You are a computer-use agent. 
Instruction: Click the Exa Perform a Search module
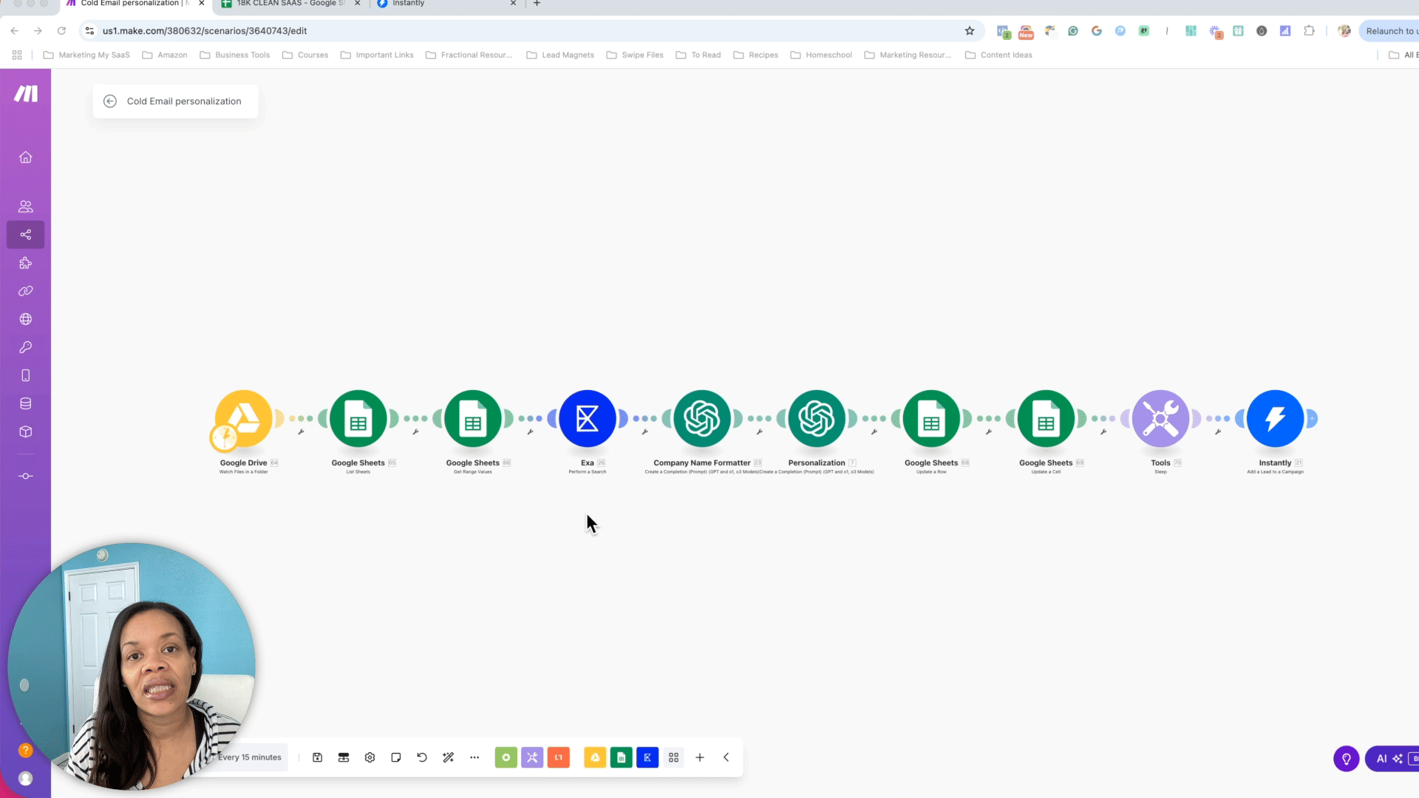587,419
